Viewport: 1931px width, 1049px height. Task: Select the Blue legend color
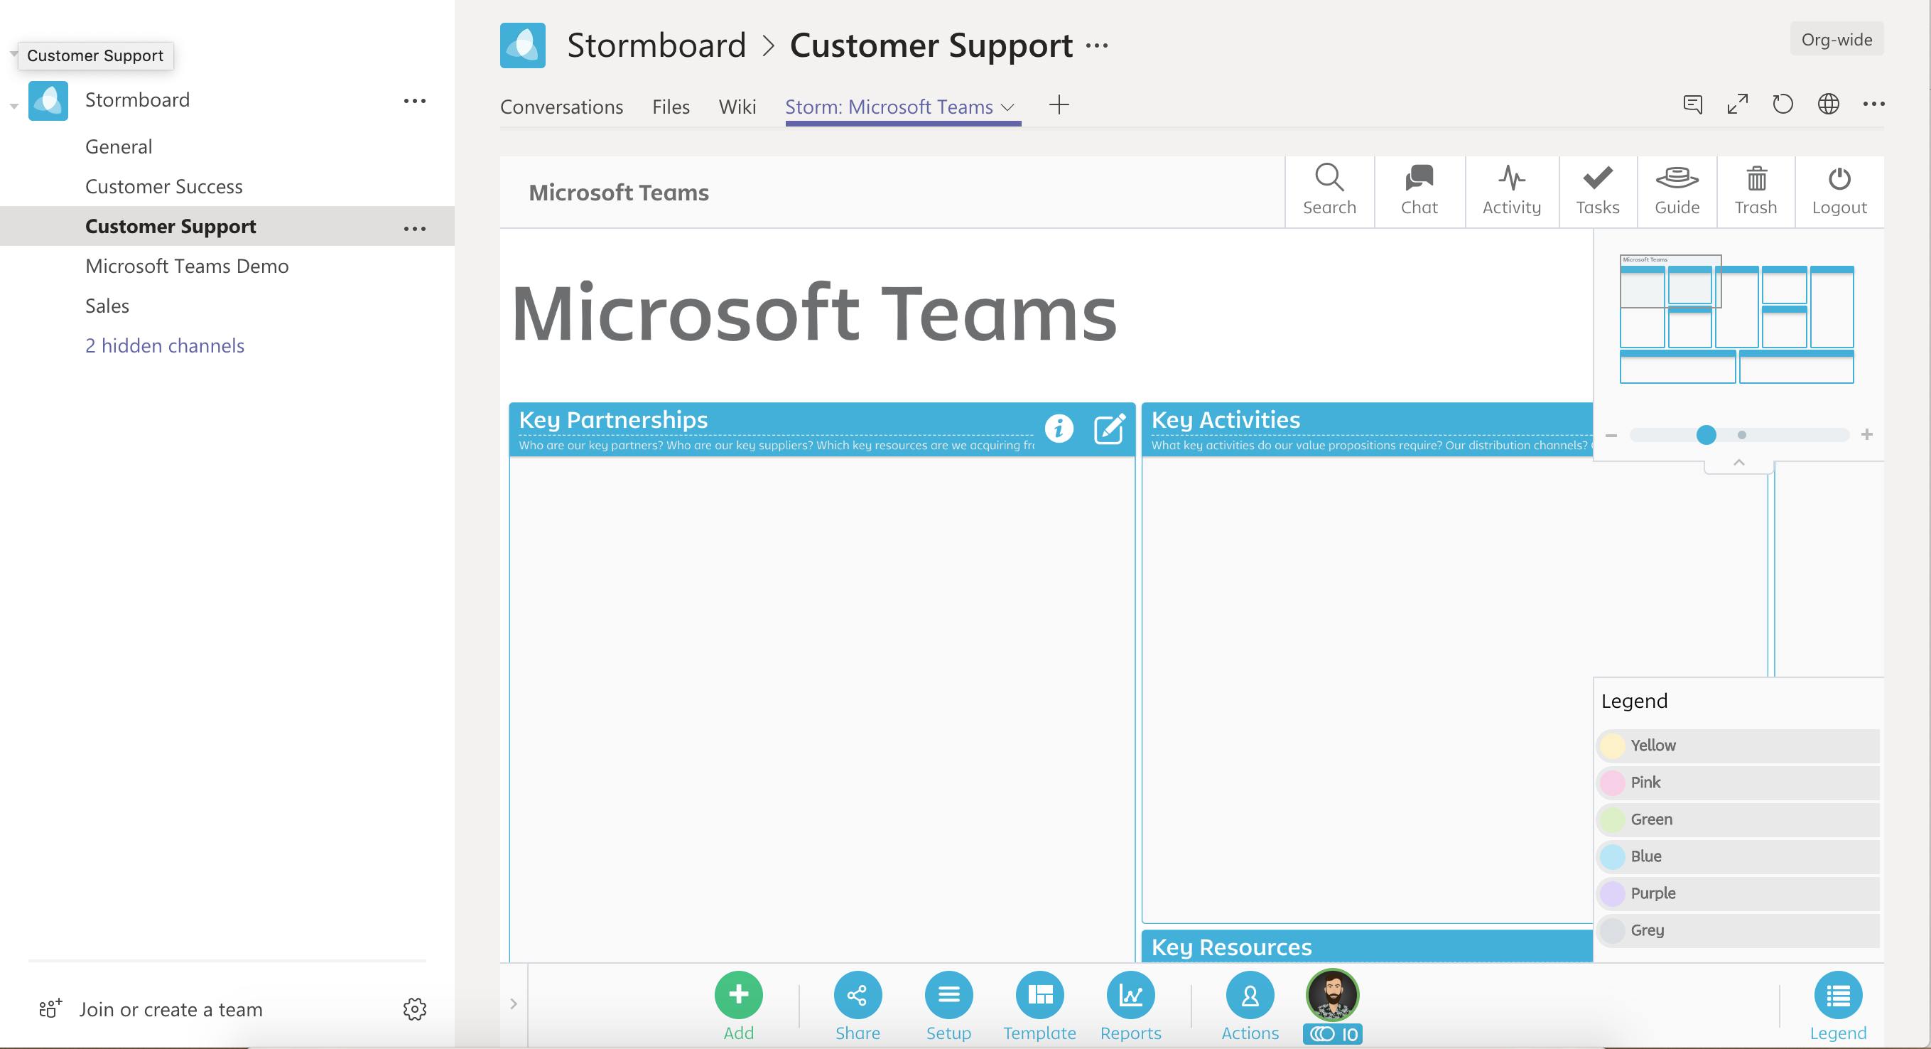pyautogui.click(x=1738, y=856)
